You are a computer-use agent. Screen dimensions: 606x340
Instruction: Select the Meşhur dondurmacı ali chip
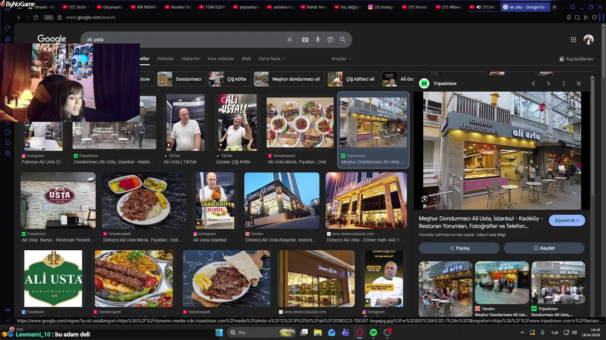coord(288,79)
